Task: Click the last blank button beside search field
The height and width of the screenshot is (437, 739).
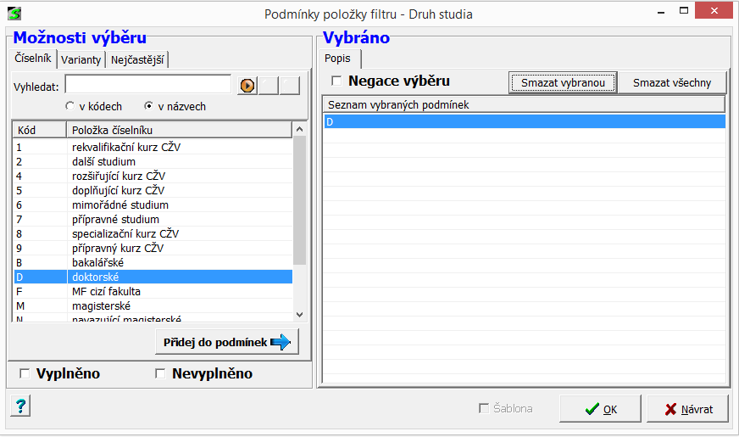Action: 290,86
